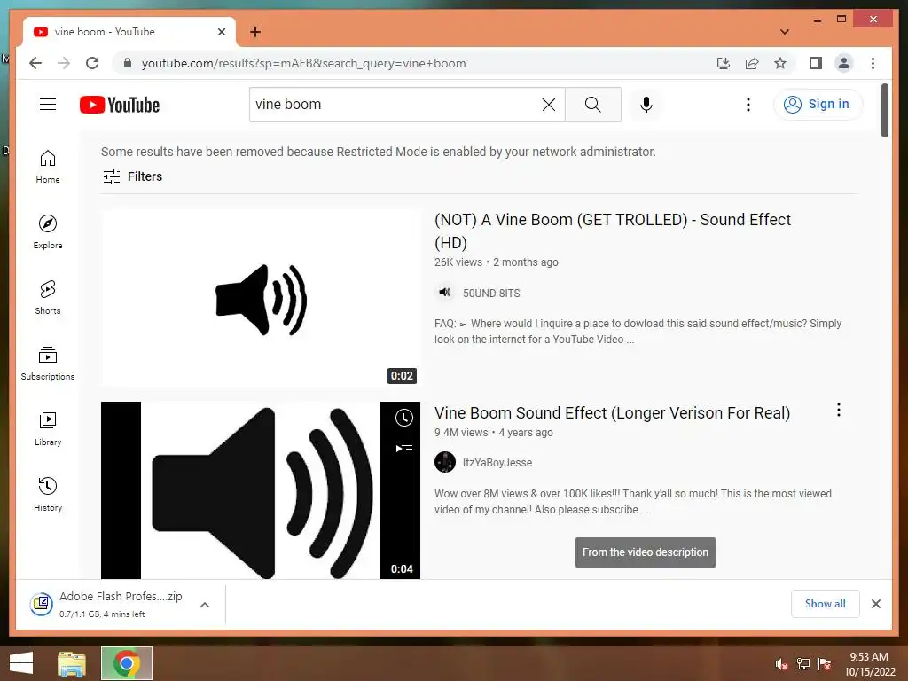This screenshot has height=681, width=908.
Task: Open the YouTube hamburger guide menu
Action: 48,105
